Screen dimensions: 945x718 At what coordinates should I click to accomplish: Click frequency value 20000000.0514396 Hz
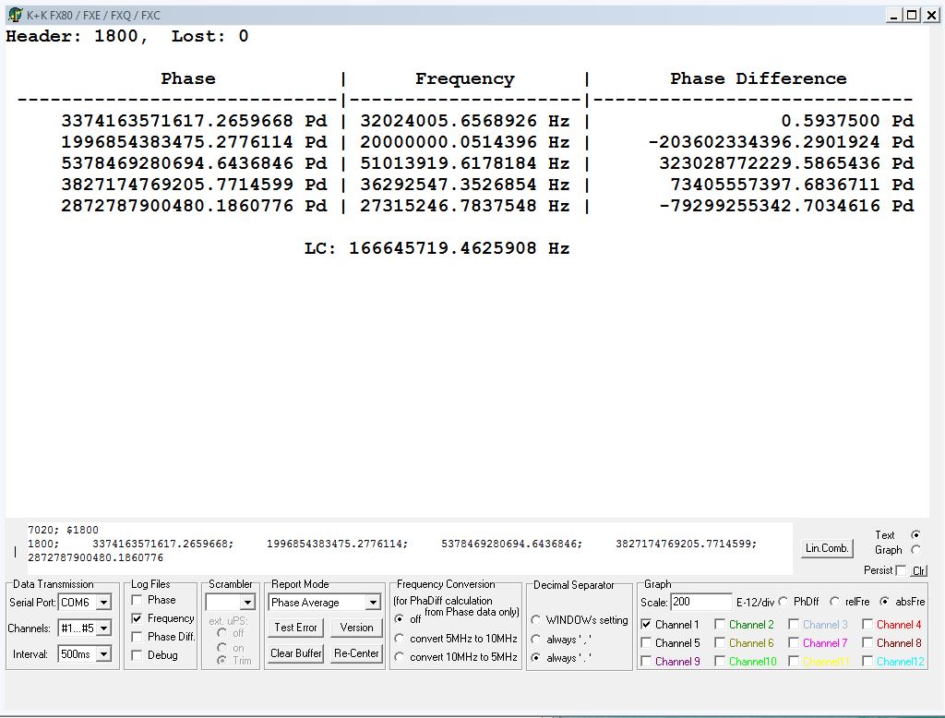465,142
